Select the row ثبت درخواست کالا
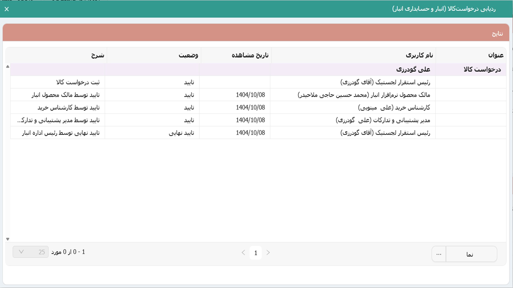The height and width of the screenshot is (288, 513). (x=78, y=82)
